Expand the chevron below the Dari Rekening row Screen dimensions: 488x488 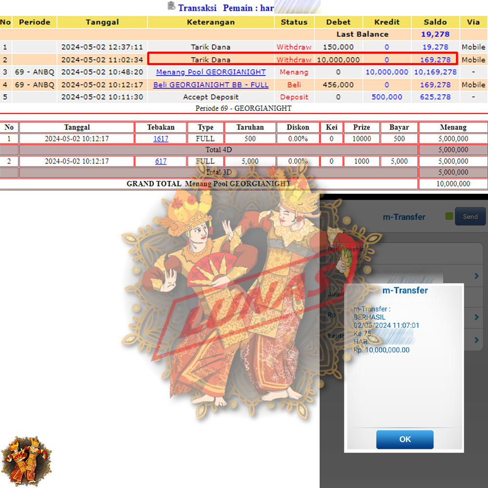(476, 276)
